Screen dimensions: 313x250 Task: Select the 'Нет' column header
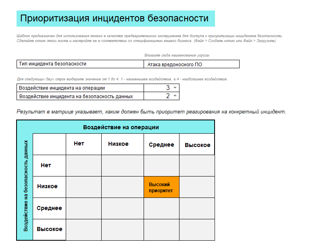click(79, 143)
